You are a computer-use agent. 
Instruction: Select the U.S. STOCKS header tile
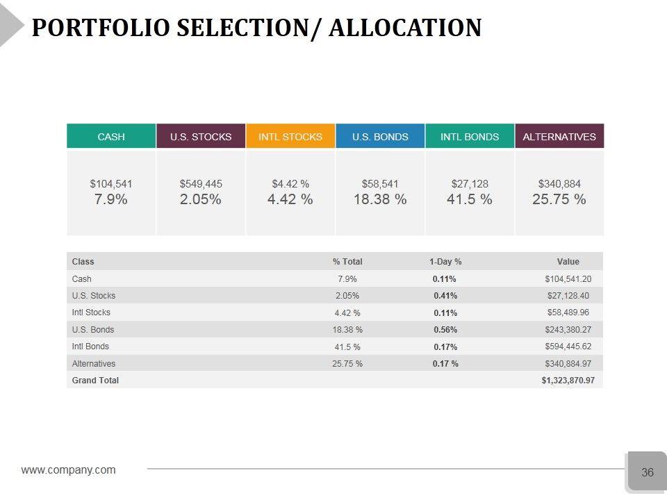[x=201, y=136]
